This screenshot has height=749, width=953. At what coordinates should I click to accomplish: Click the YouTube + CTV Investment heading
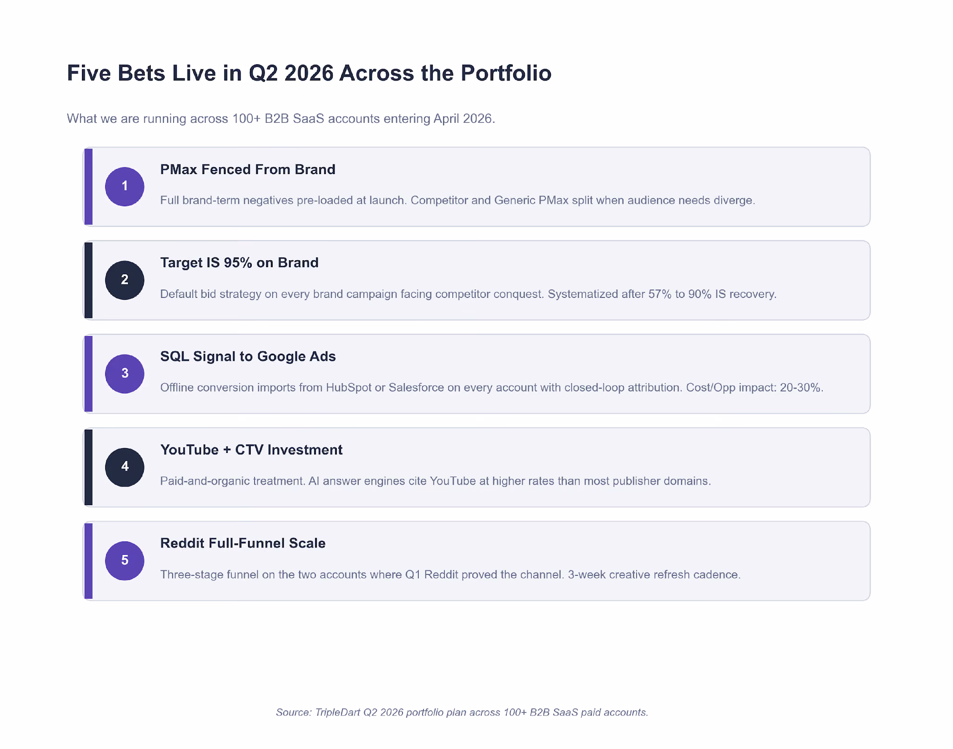(251, 450)
